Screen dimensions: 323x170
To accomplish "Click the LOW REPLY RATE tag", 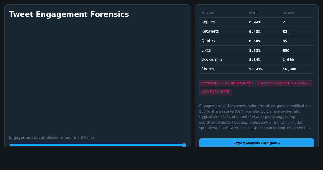I will click(215, 92).
